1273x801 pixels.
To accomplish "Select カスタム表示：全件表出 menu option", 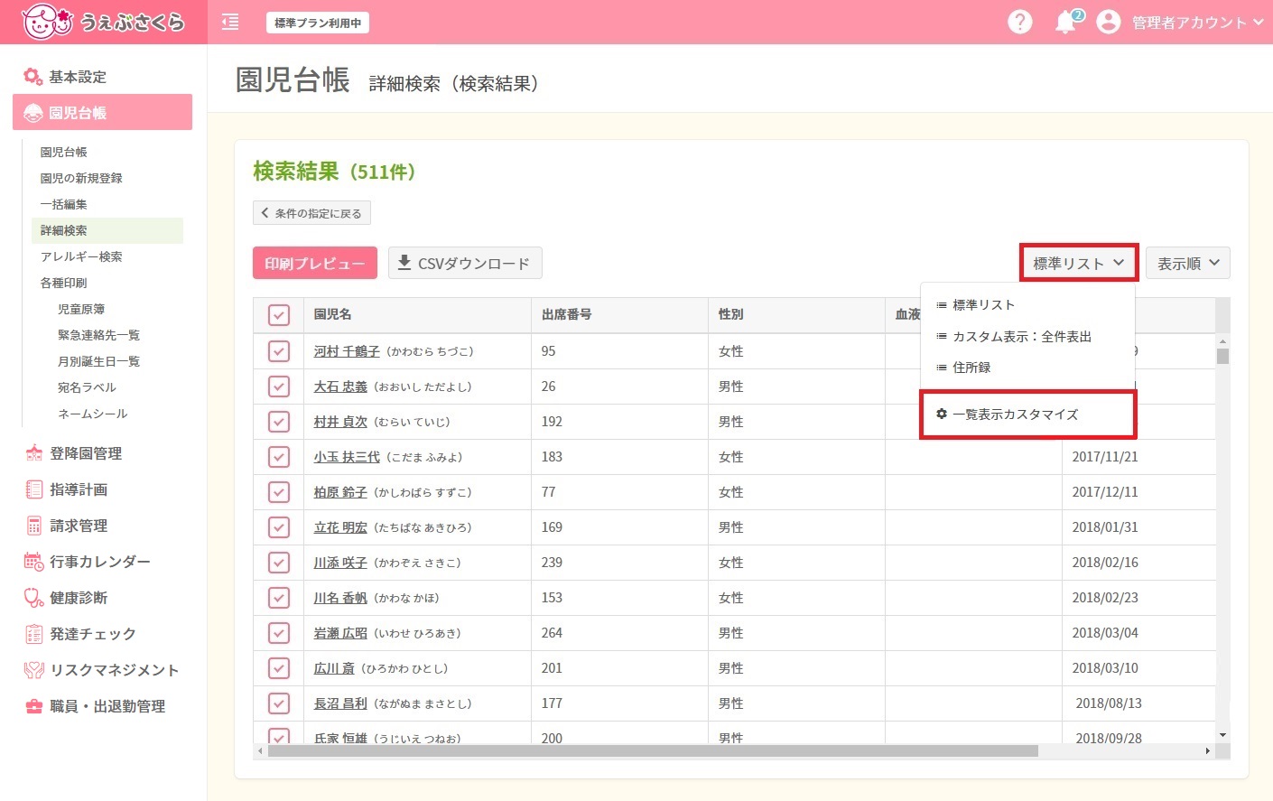I will [1027, 336].
